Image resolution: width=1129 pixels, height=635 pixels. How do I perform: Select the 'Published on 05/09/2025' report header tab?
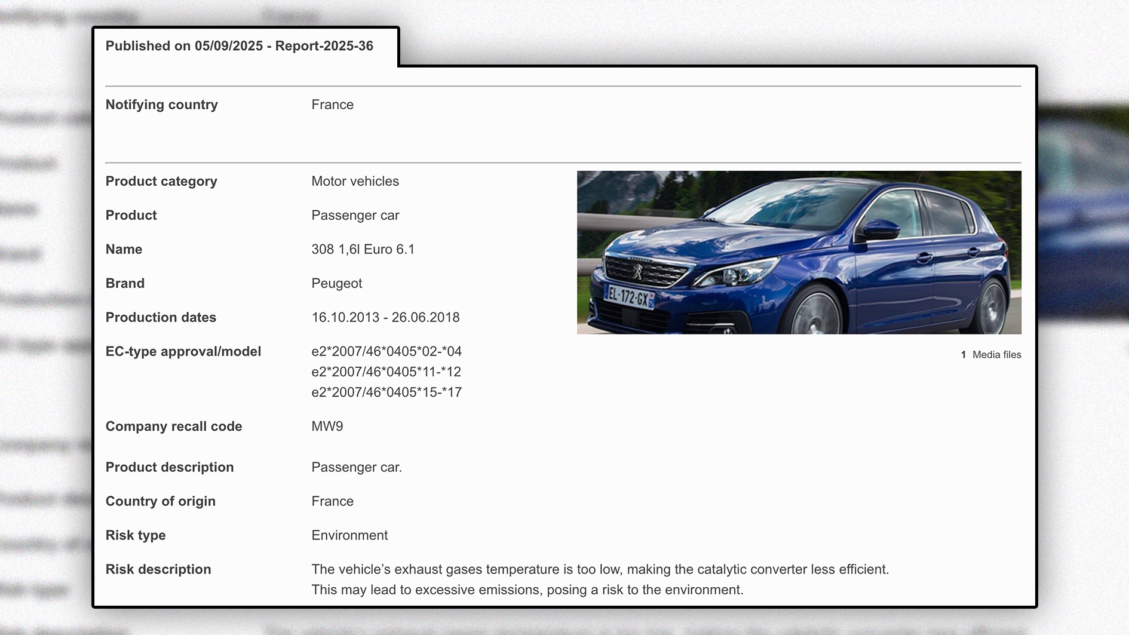pyautogui.click(x=240, y=46)
